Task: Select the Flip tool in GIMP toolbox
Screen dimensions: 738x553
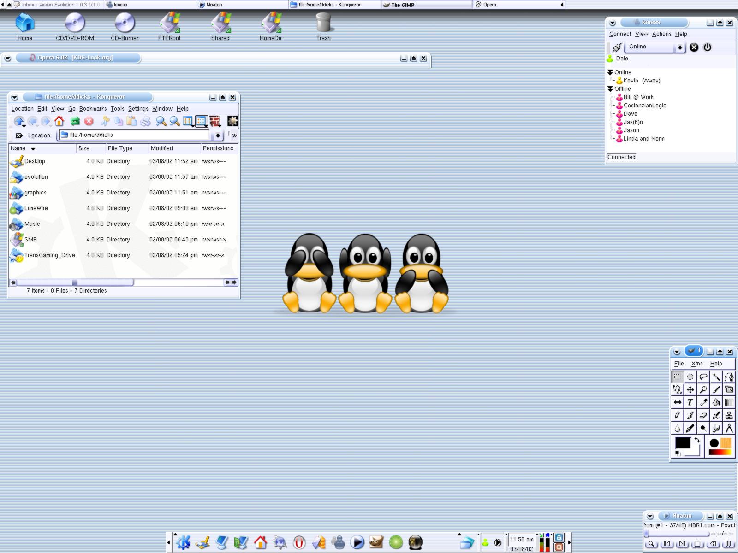Action: (x=677, y=402)
